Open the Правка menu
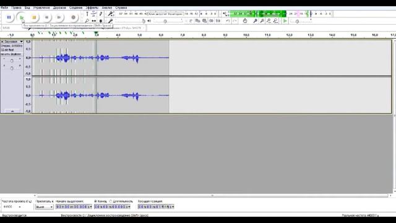Viewport: 396px width, 223px height. [x=16, y=8]
